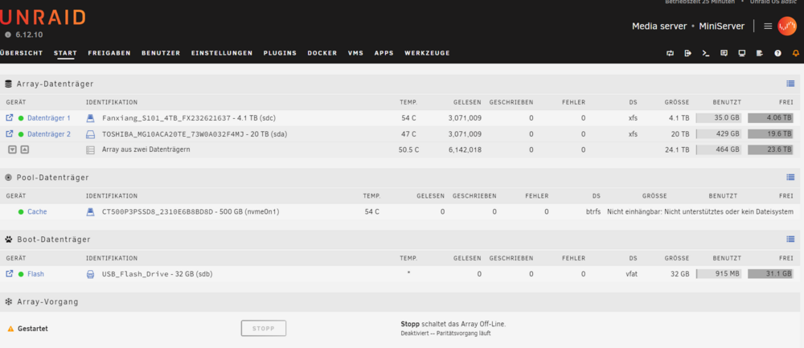The width and height of the screenshot is (804, 348).
Task: Click the Gestartet status text
Action: (x=33, y=329)
